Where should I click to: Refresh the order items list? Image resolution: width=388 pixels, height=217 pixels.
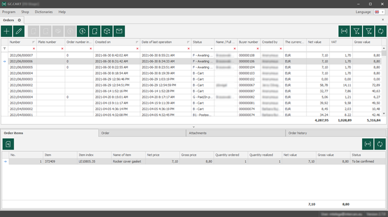tap(380, 144)
